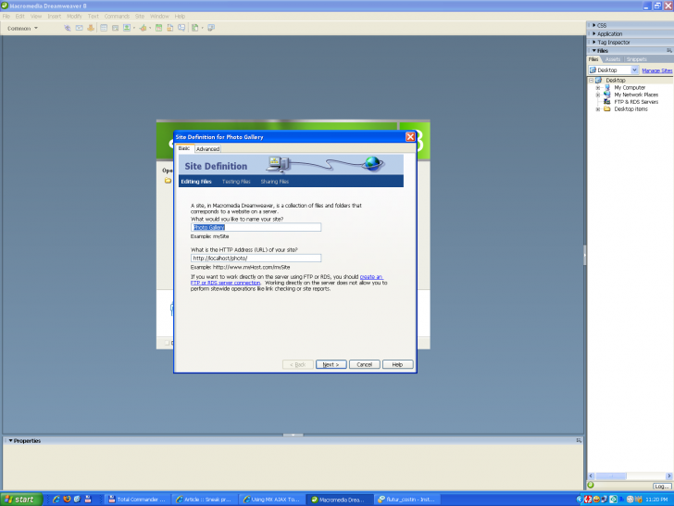Close the Site Definition dialog
This screenshot has width=674, height=506.
pos(410,137)
